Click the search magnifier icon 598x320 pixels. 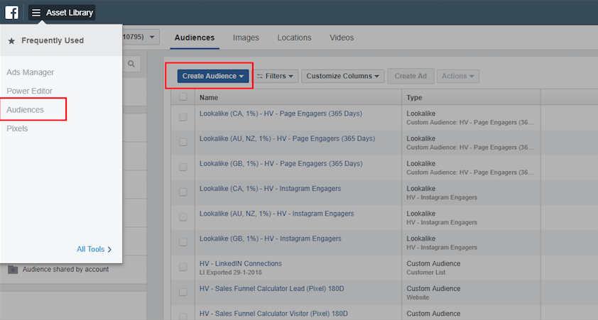tap(131, 64)
